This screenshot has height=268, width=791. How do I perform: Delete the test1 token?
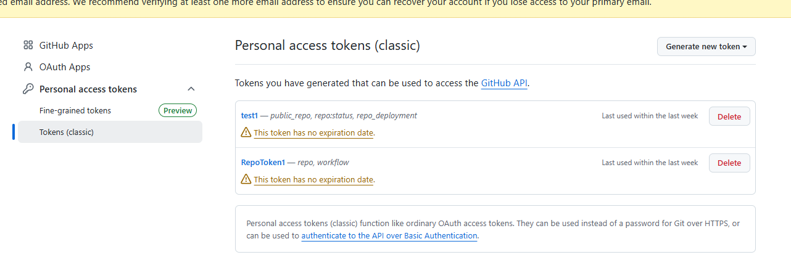tap(729, 116)
